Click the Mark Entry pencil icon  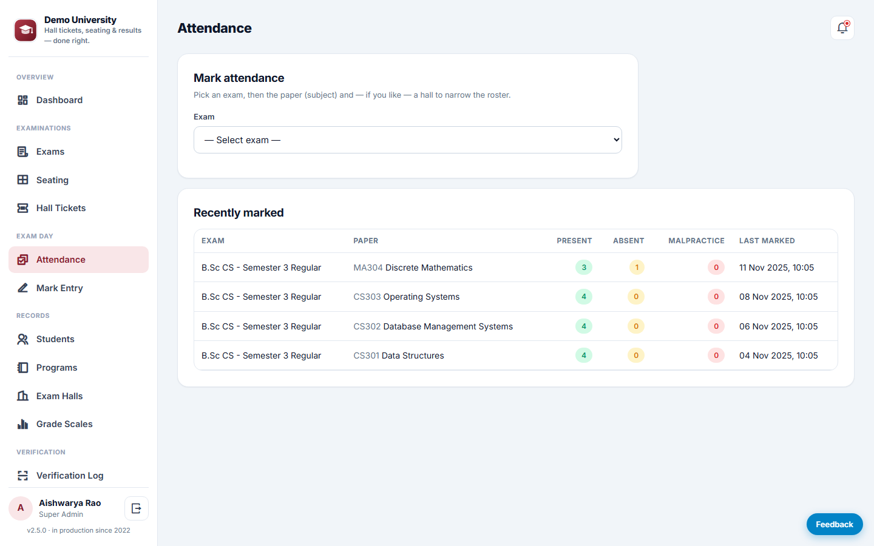23,288
